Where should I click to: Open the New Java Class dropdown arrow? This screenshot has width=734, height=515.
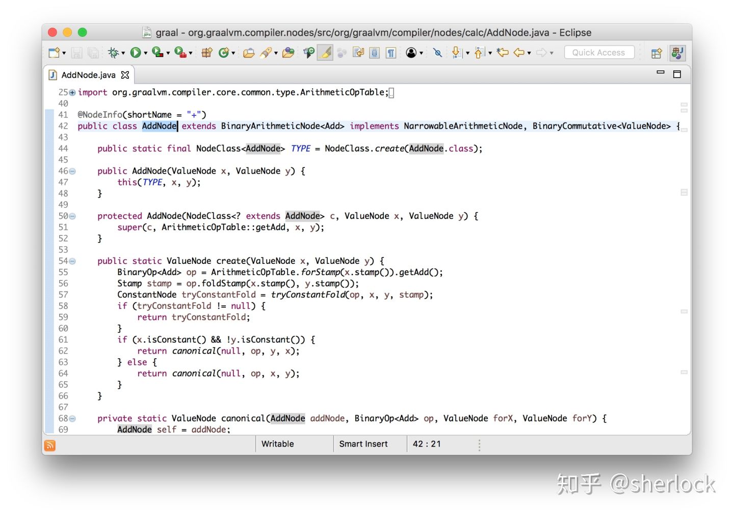(x=233, y=53)
